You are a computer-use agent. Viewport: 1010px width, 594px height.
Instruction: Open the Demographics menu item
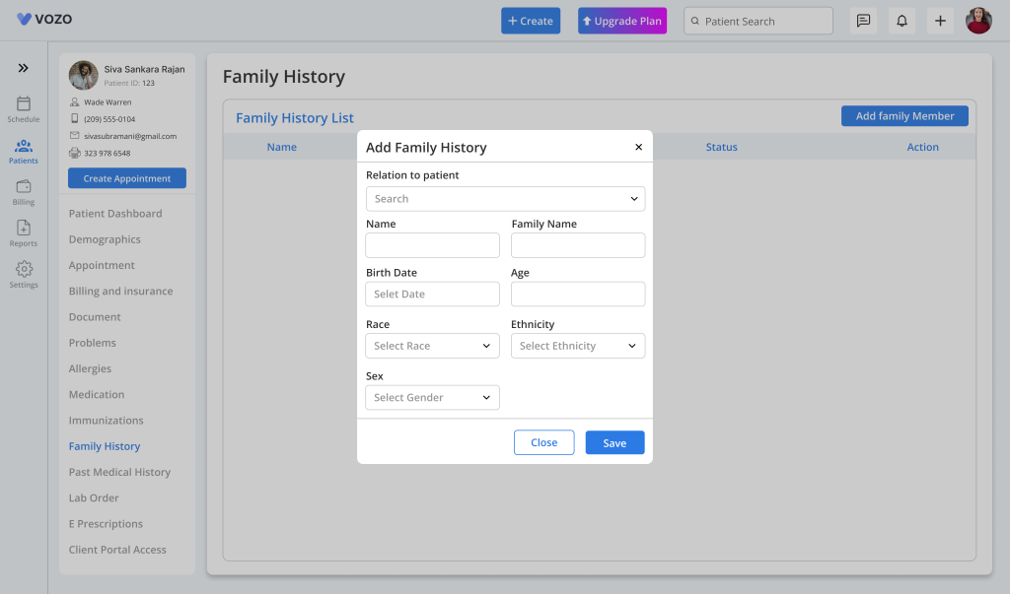pyautogui.click(x=105, y=238)
